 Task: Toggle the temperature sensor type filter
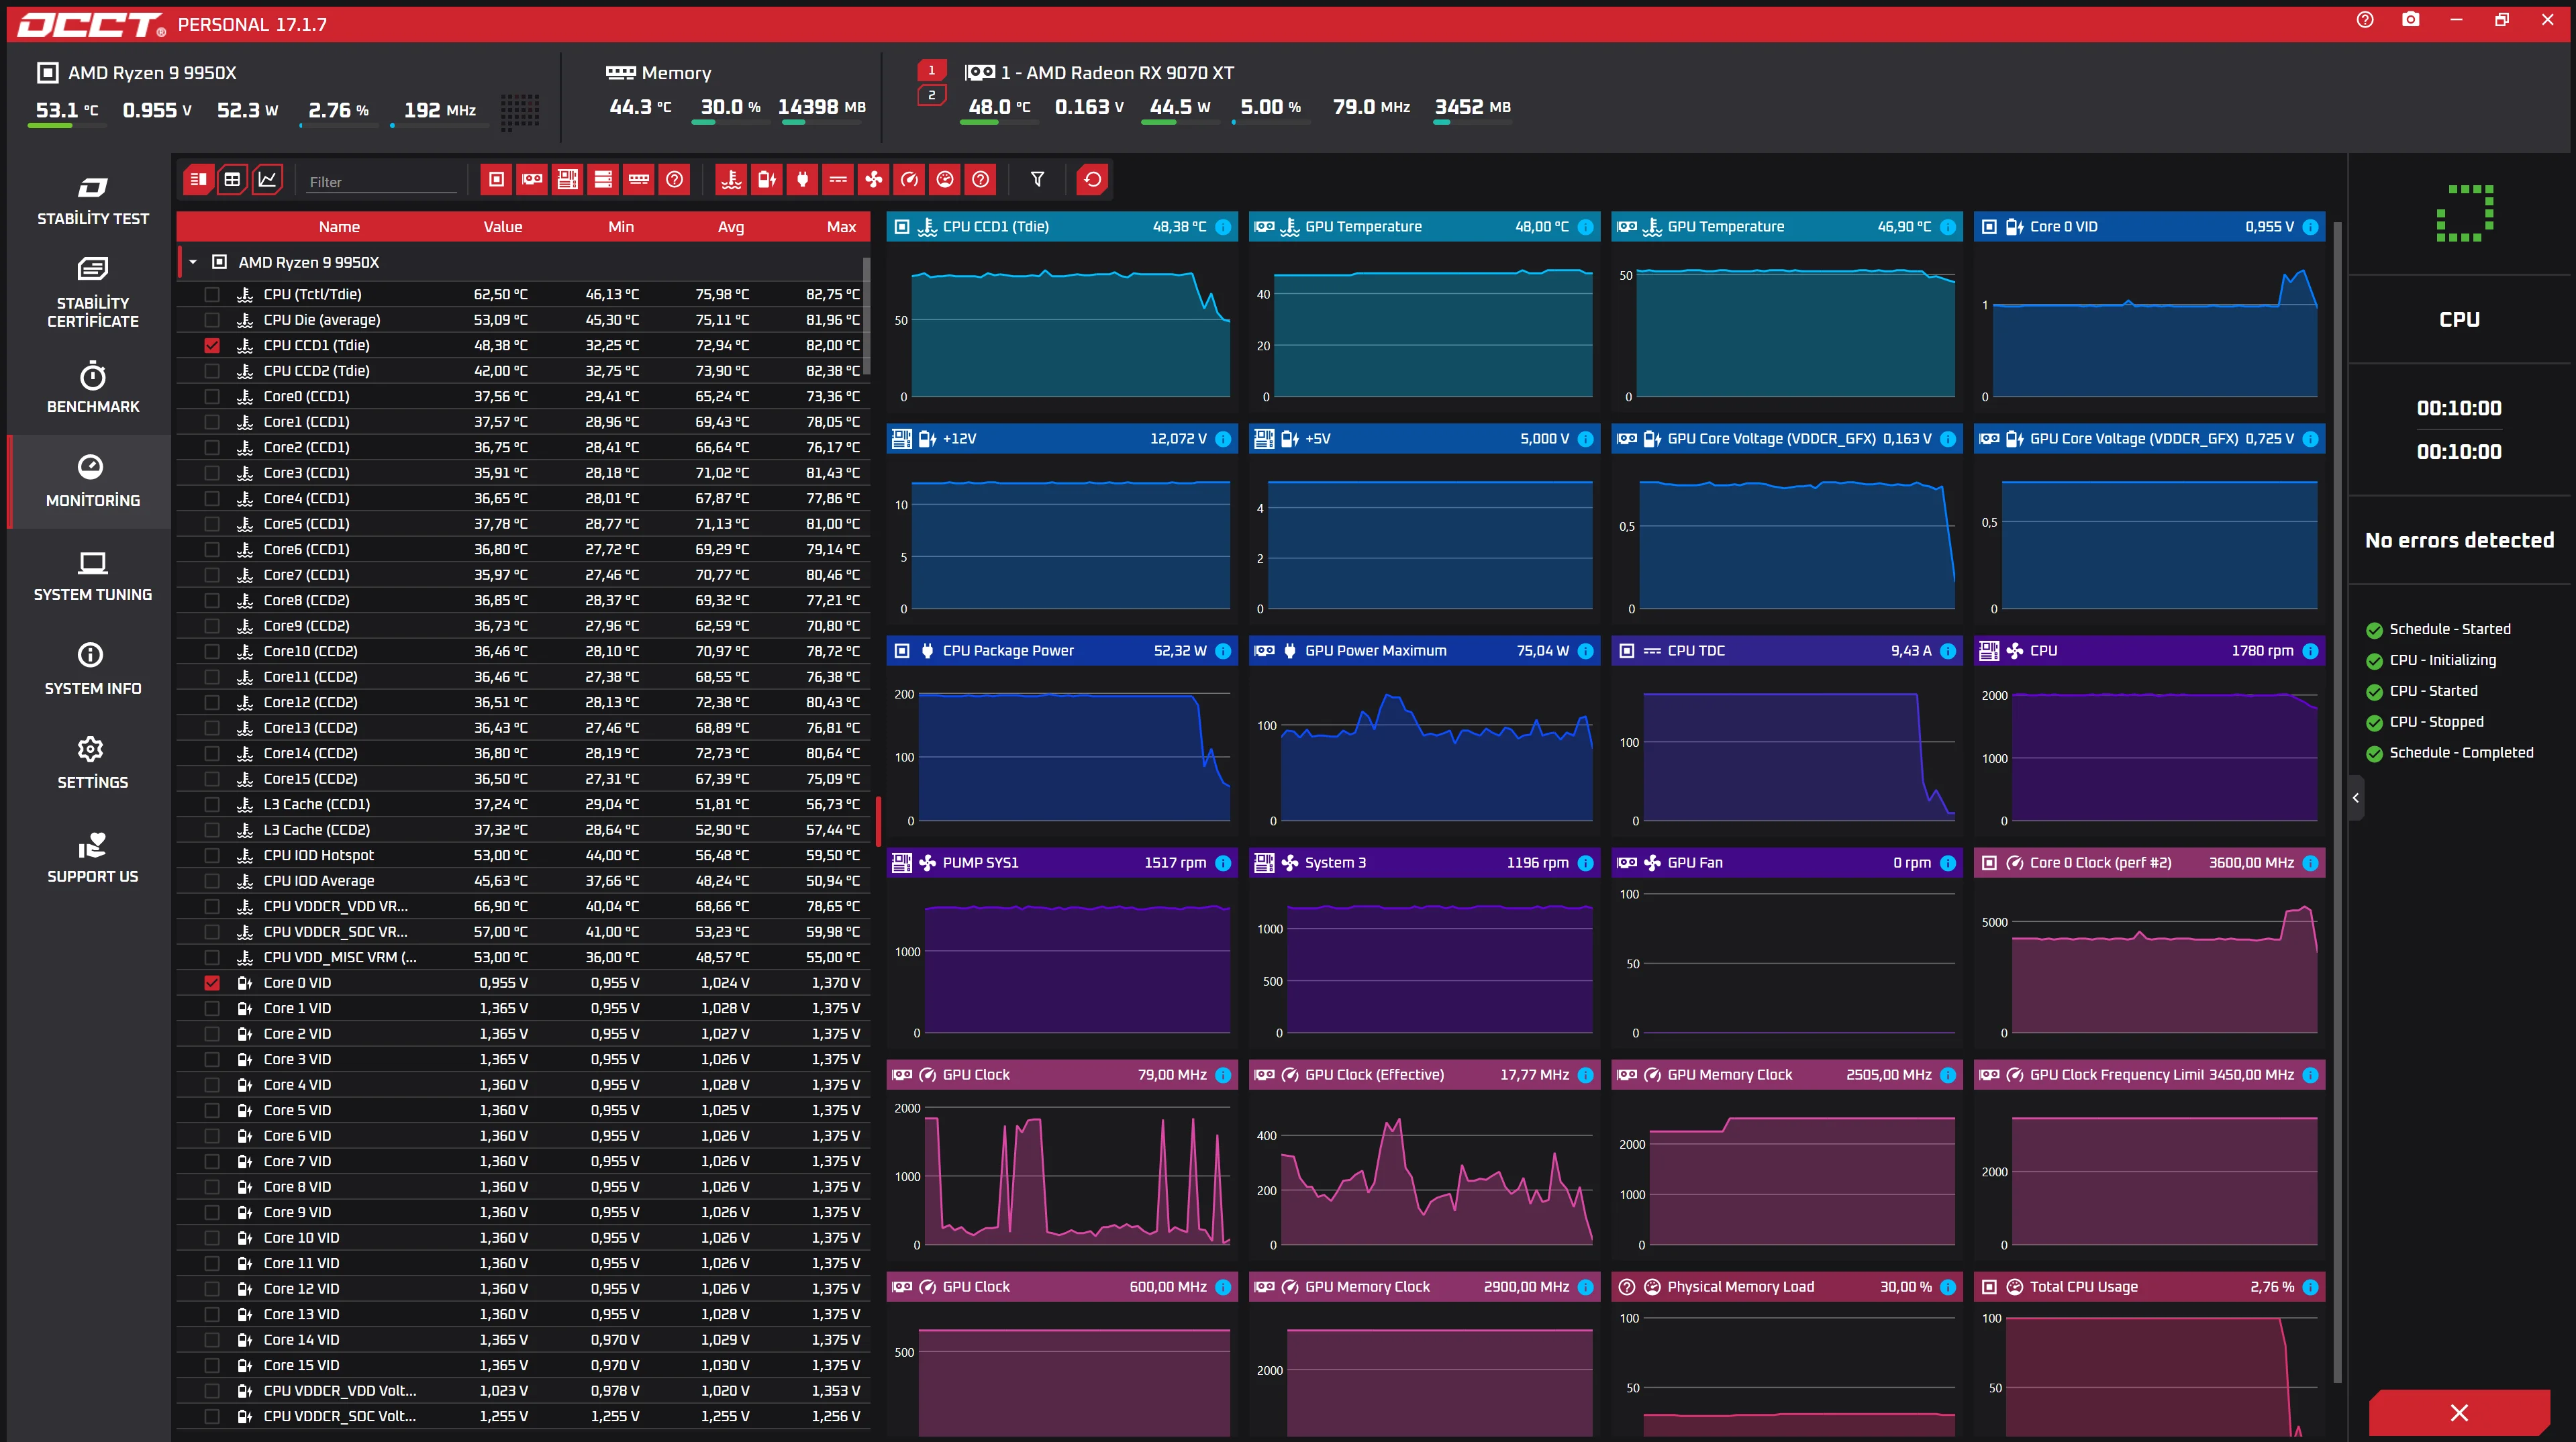pyautogui.click(x=731, y=180)
